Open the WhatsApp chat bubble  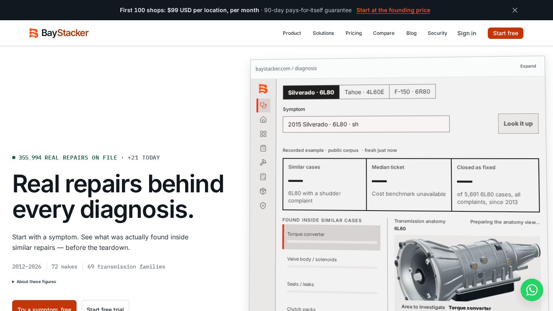(532, 290)
